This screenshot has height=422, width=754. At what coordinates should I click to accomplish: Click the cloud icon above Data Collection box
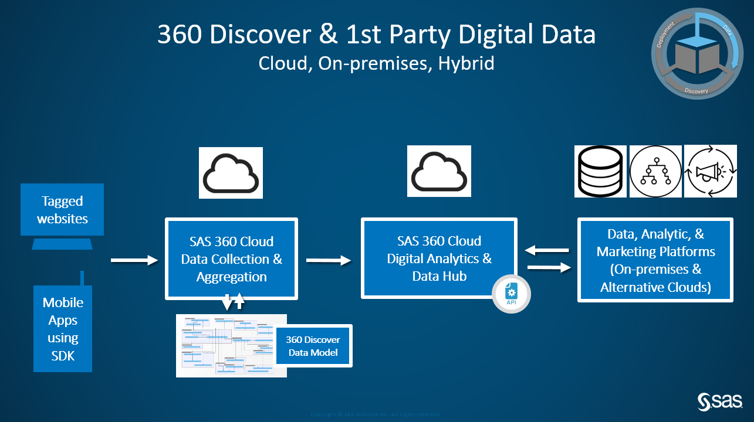[231, 173]
